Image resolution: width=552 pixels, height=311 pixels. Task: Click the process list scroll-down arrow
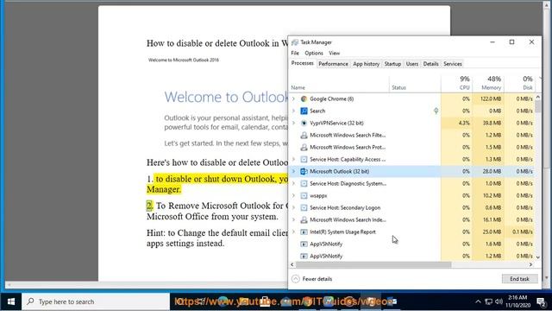tap(538, 257)
